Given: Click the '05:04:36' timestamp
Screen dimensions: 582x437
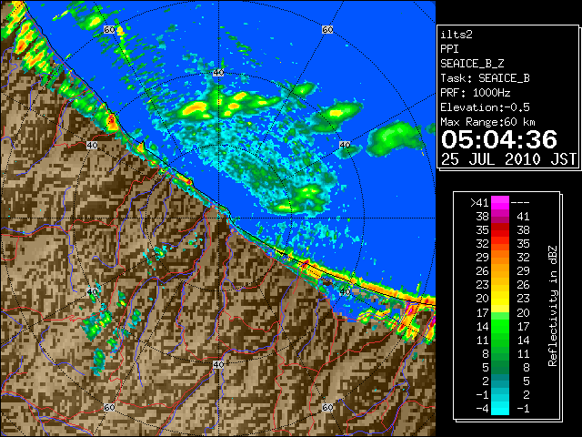Looking at the screenshot, I should tap(499, 139).
